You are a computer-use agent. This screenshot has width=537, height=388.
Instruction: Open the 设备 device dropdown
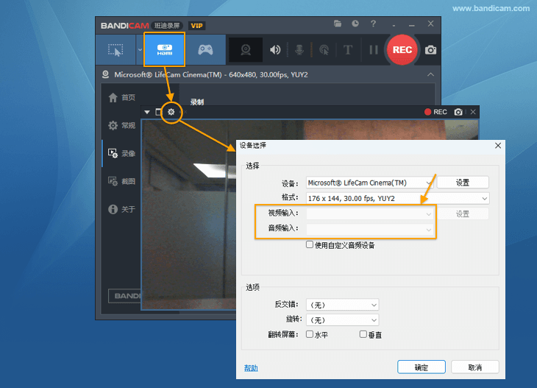[369, 183]
